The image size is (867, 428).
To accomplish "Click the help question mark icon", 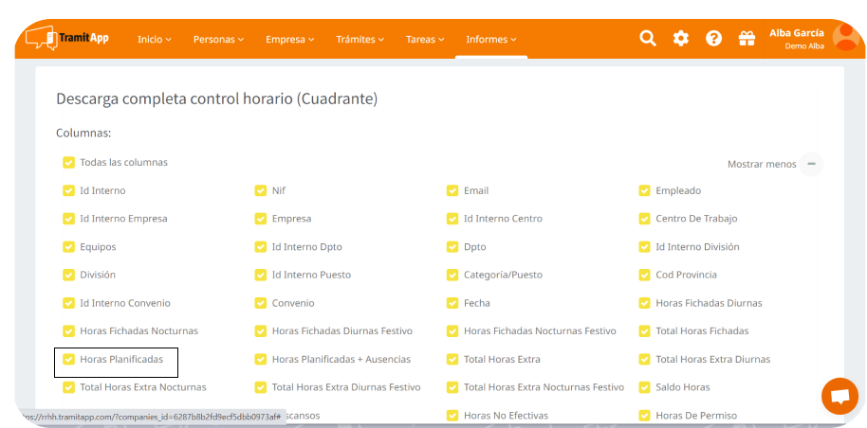I will [714, 38].
